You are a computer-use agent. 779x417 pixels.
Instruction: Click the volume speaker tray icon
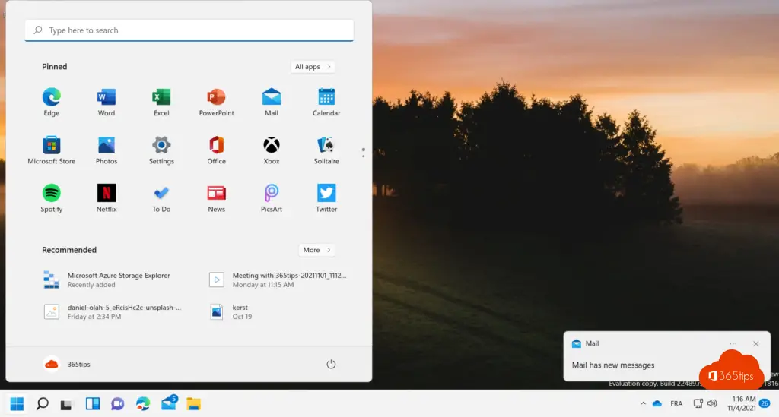pos(712,403)
